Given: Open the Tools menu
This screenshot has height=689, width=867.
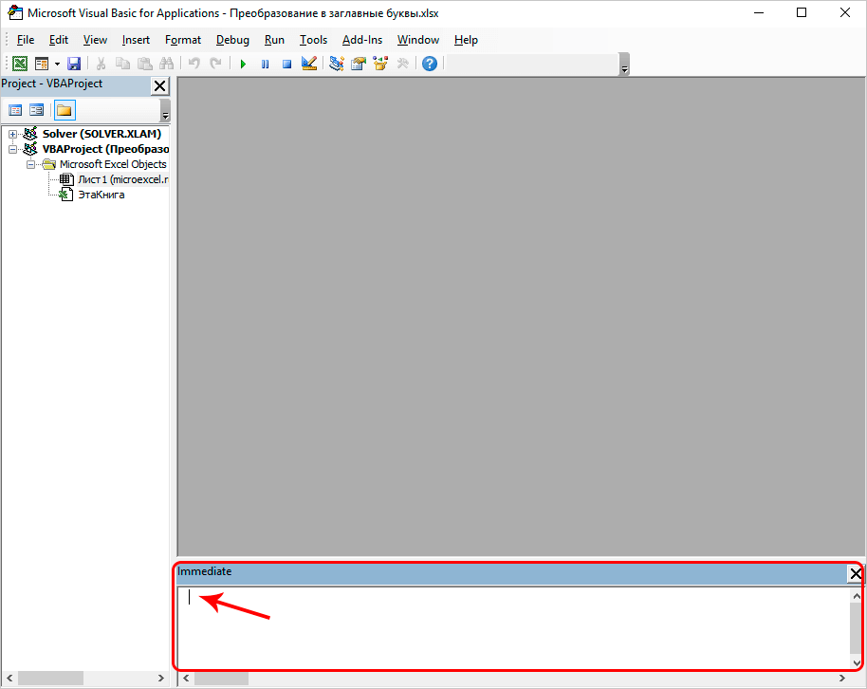Looking at the screenshot, I should pos(313,40).
